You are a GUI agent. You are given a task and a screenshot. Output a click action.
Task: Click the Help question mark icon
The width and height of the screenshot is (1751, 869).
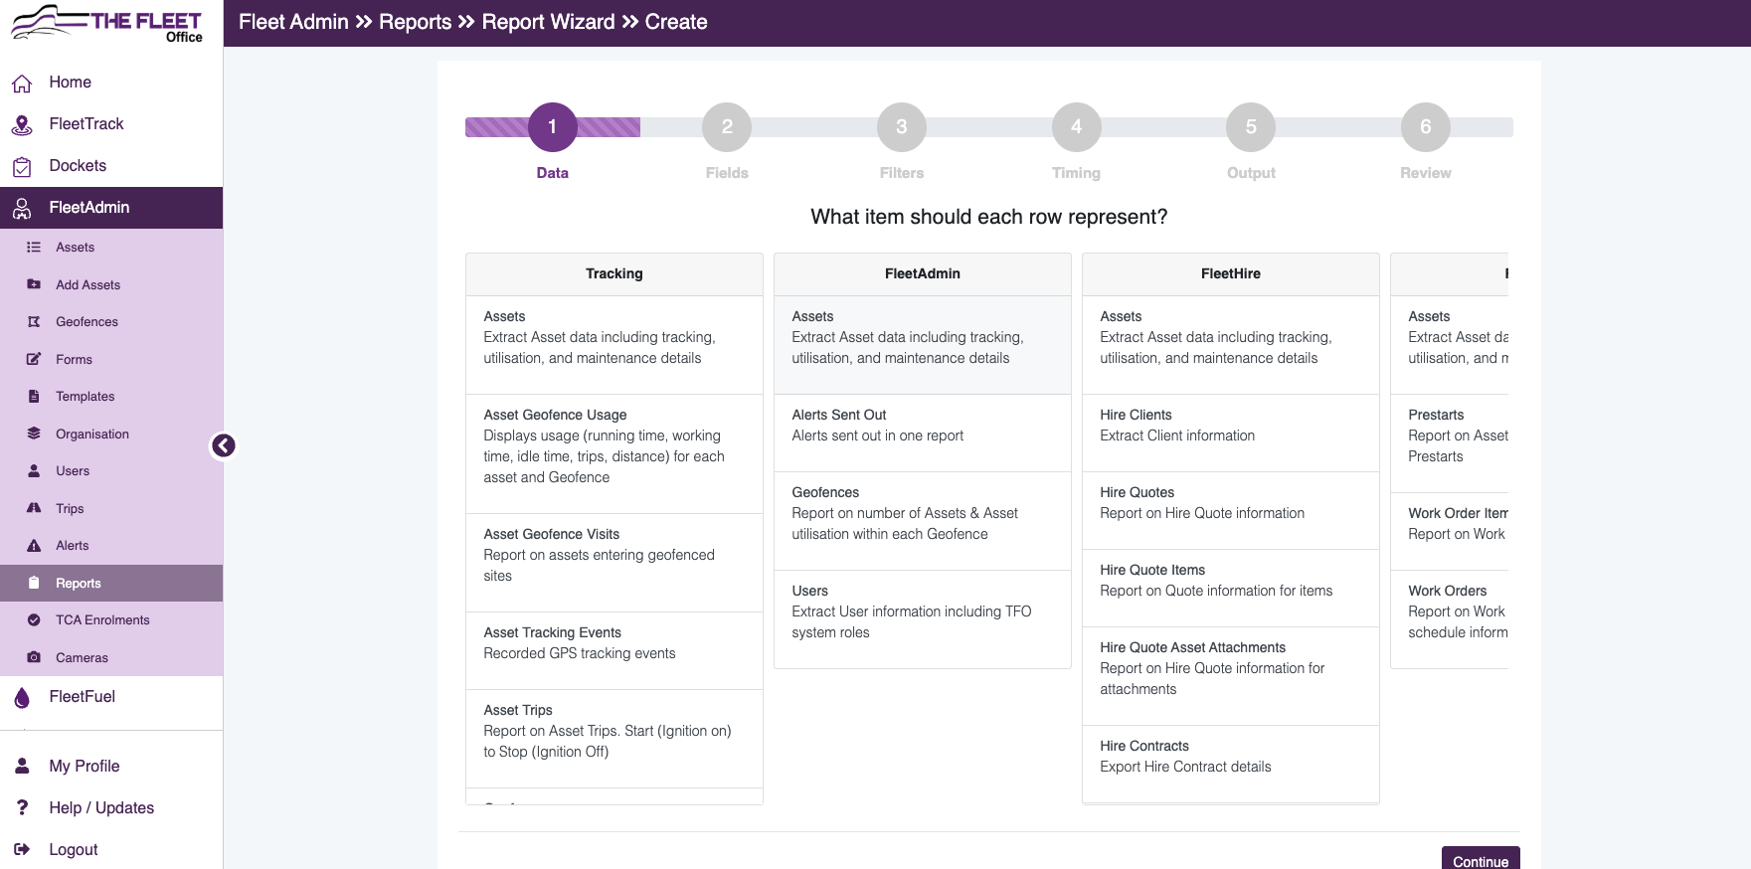22,808
